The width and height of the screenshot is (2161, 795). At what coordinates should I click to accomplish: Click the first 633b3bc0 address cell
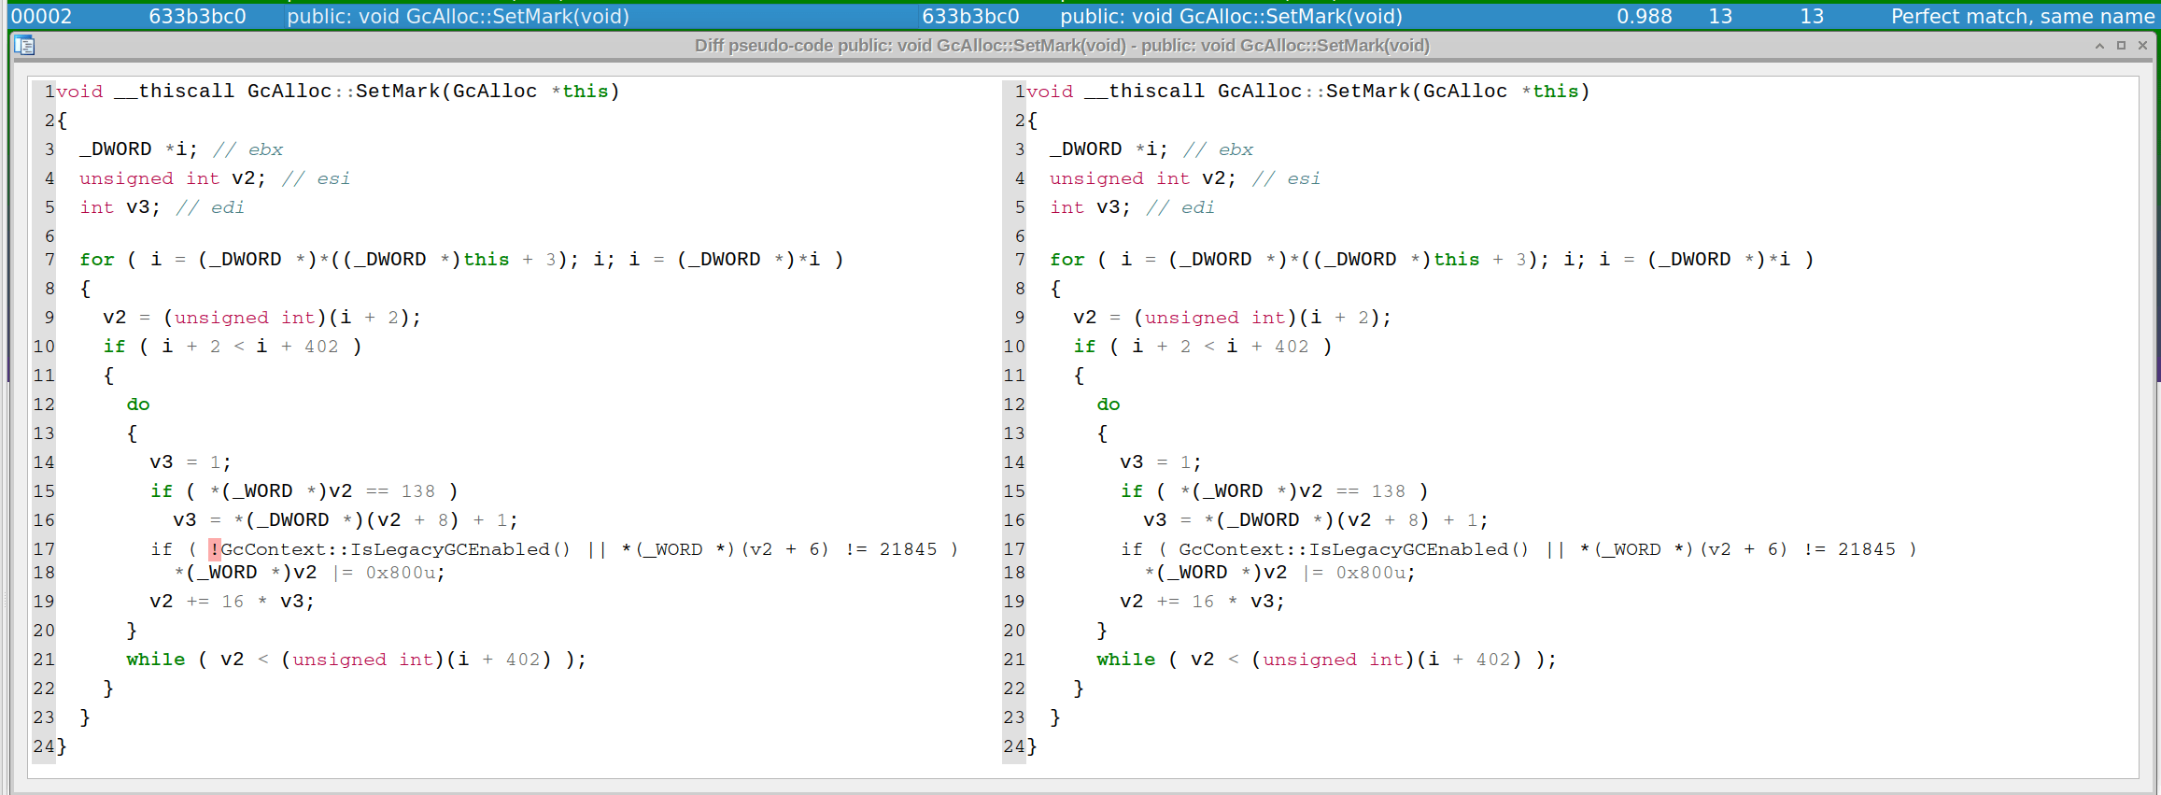click(x=197, y=16)
